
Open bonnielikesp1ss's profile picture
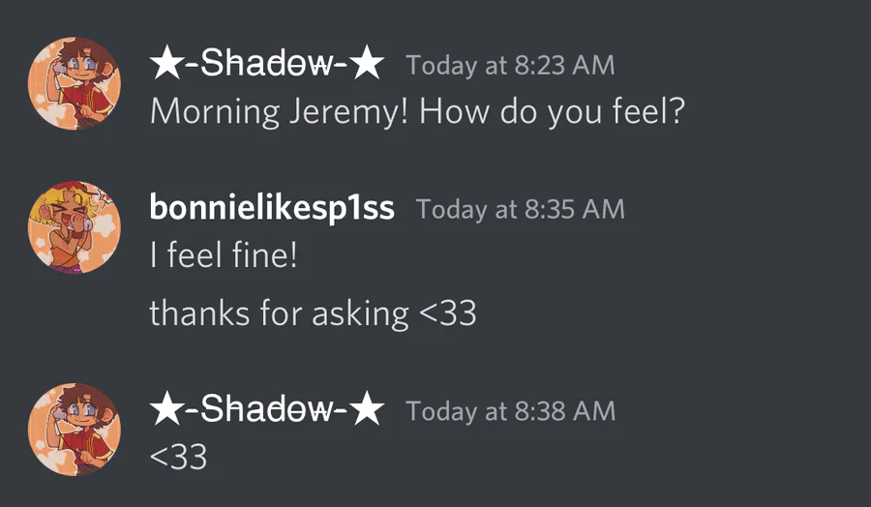[x=75, y=228]
